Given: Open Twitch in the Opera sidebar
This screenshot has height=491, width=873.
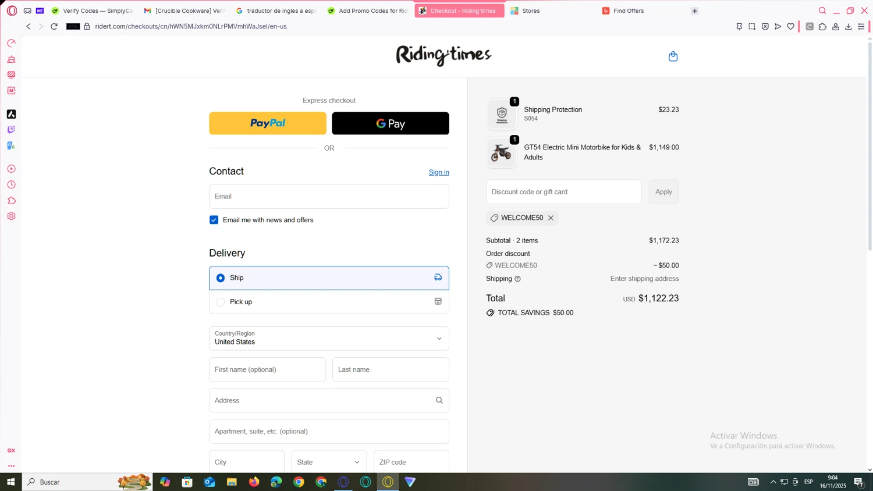Looking at the screenshot, I should tap(11, 130).
